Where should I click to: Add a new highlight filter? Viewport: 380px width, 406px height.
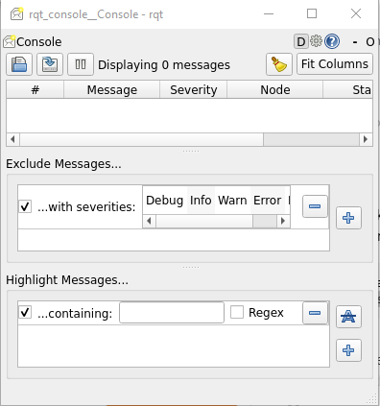pyautogui.click(x=348, y=350)
